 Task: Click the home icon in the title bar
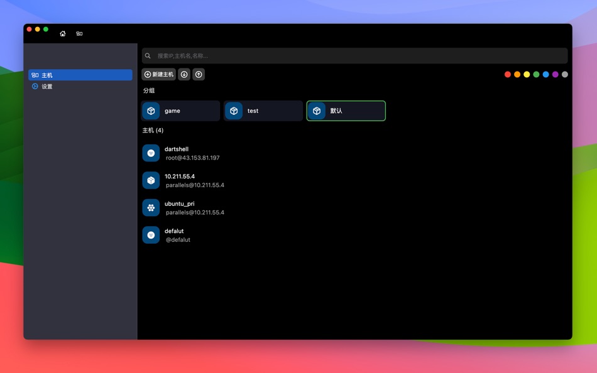click(x=62, y=33)
